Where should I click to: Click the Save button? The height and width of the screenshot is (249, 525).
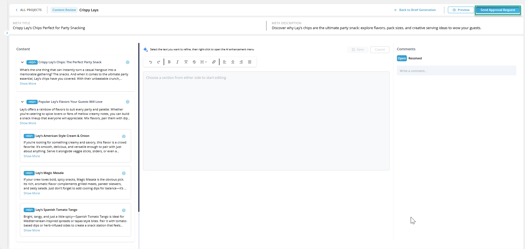(358, 50)
